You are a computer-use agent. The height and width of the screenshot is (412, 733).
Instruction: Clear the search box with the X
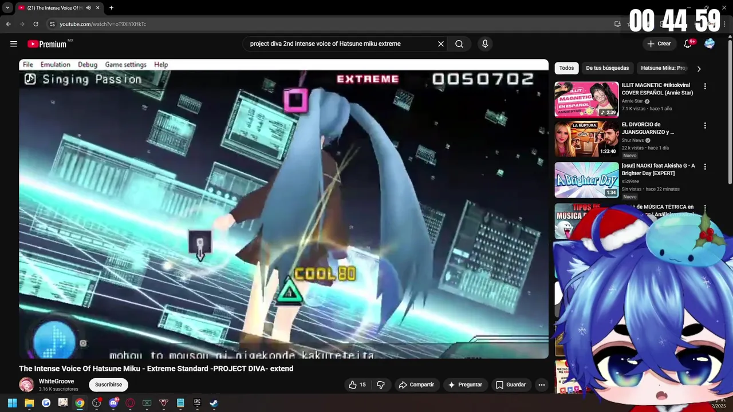point(441,44)
